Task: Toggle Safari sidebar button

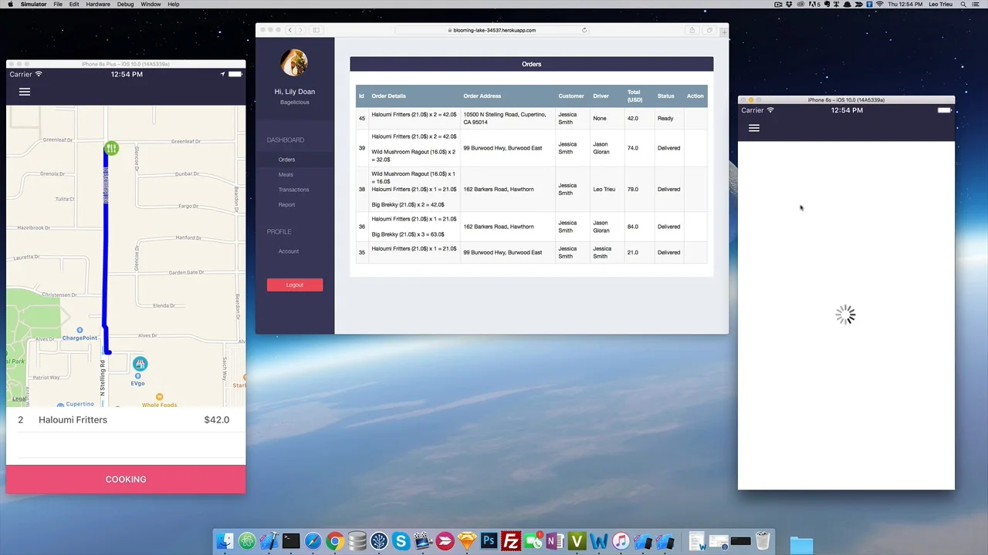Action: click(x=316, y=30)
